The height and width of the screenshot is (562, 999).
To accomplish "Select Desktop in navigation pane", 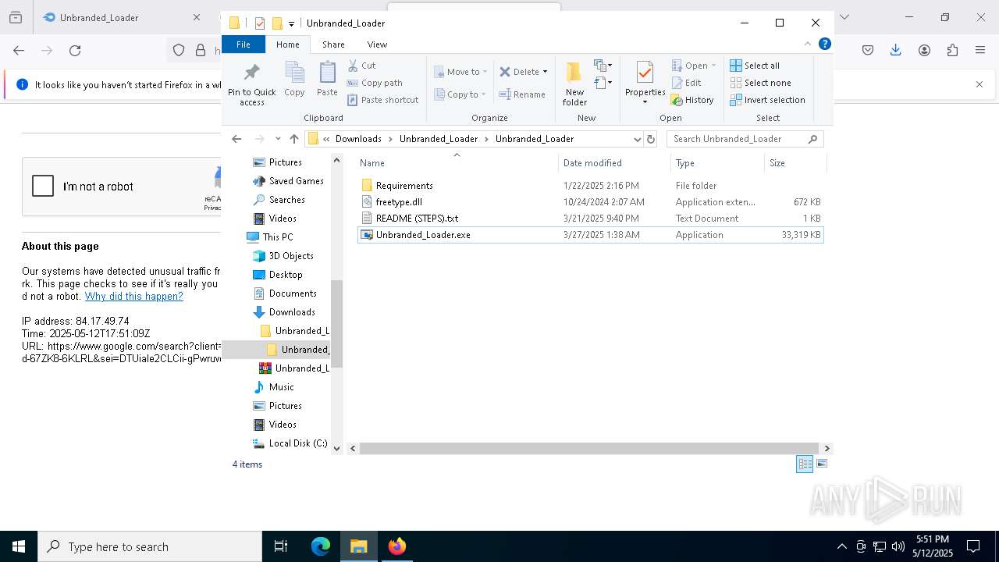I will tap(278, 275).
